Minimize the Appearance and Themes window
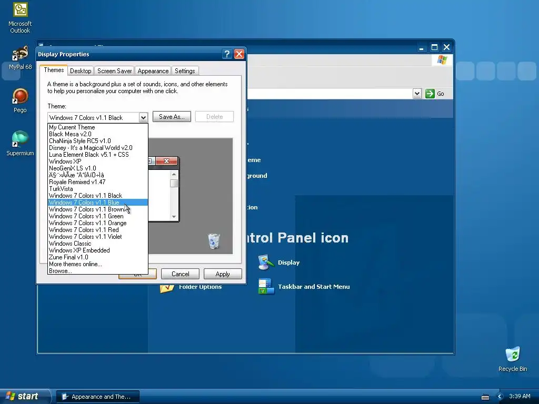 click(422, 47)
